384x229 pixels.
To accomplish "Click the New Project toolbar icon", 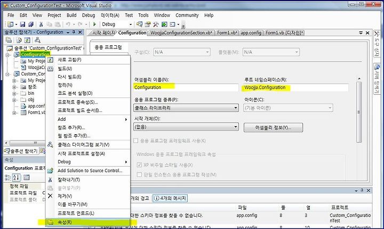I will tap(10, 24).
